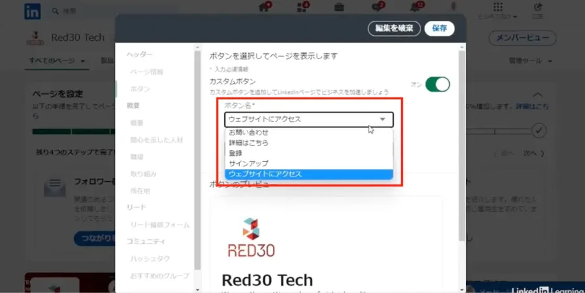Click the dialog scrollbar up arrow

click(462, 47)
